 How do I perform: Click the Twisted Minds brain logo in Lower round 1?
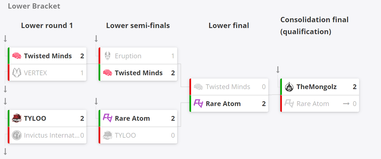point(17,56)
